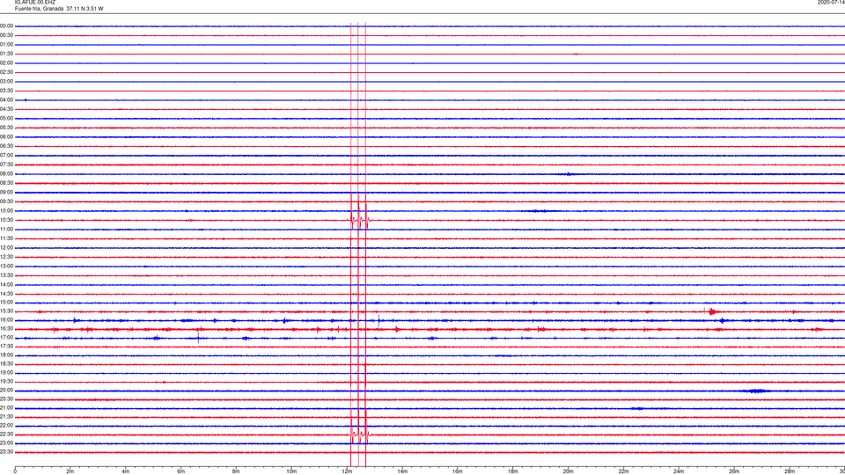Click the 6m tick on the minute axis
The image size is (845, 475).
[181, 471]
